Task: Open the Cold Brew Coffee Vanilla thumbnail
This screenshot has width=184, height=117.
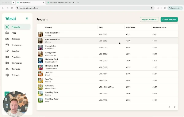Action: [40, 34]
